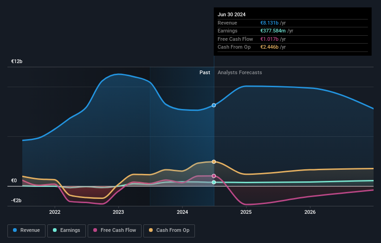Select the pink Free Cash Flow data point
The width and height of the screenshot is (381, 243).
point(214,176)
